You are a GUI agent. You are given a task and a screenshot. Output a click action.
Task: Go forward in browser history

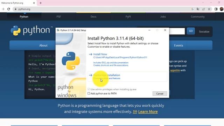[x=3, y=9]
